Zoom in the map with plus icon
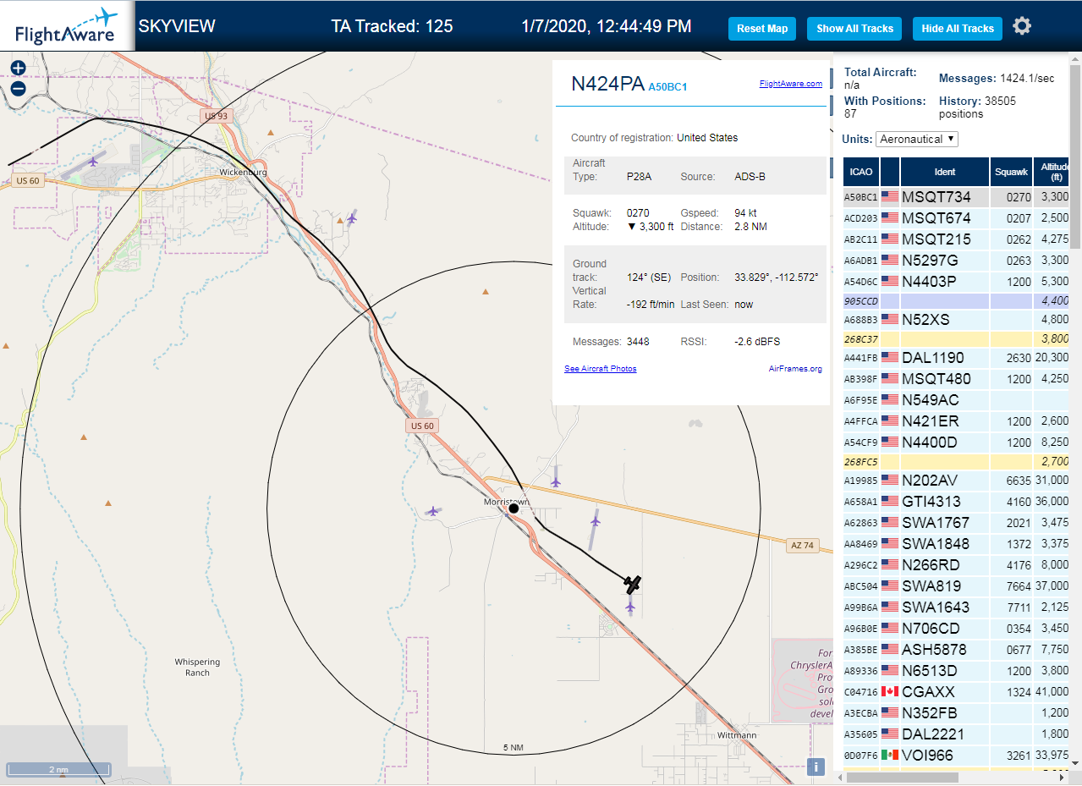 click(18, 68)
